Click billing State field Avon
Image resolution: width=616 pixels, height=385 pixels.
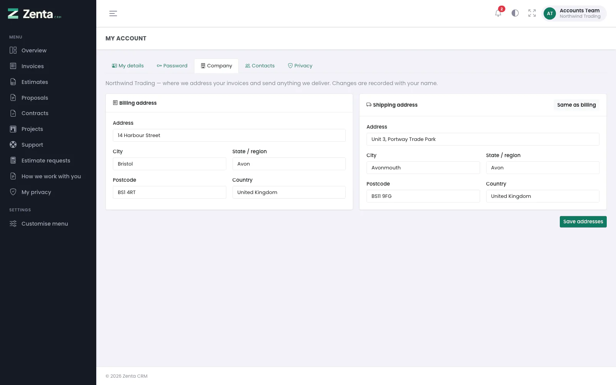coord(289,164)
